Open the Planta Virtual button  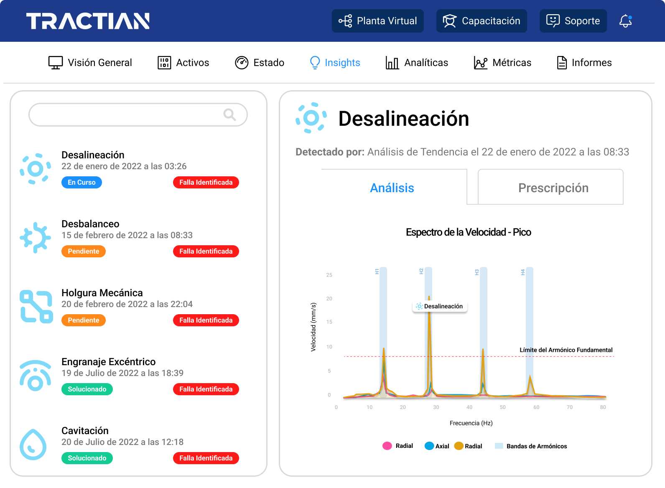378,21
